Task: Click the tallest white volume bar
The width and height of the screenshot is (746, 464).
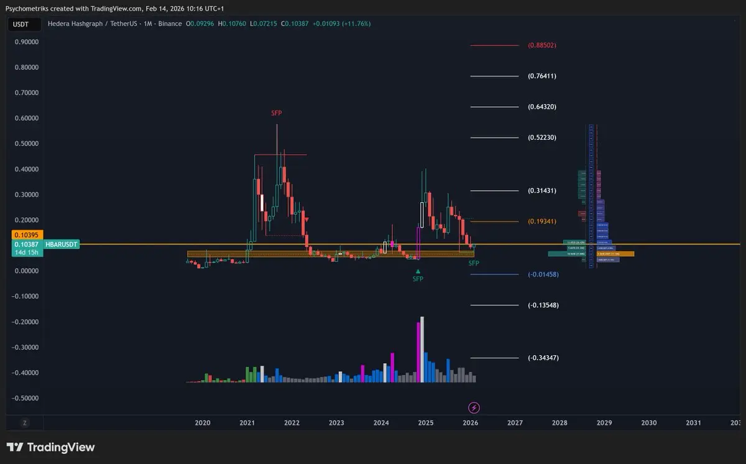Action: [422, 349]
